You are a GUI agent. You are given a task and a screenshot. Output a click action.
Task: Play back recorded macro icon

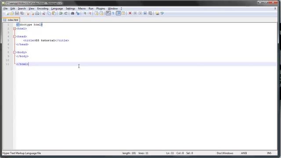(x=140, y=14)
